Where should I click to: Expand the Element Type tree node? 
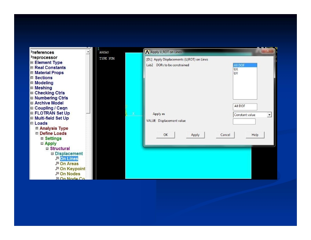click(x=32, y=63)
